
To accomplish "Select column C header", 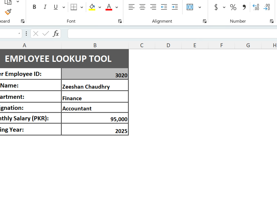I will (142, 46).
